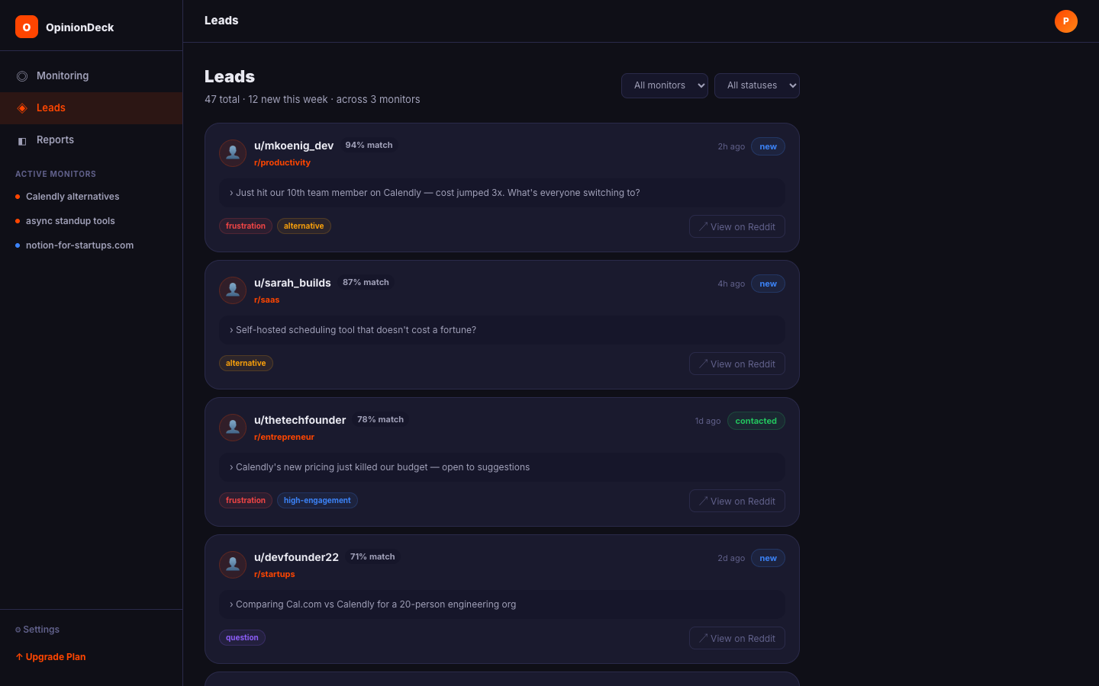Click the P profile avatar top right
This screenshot has width=1099, height=686.
pos(1065,21)
